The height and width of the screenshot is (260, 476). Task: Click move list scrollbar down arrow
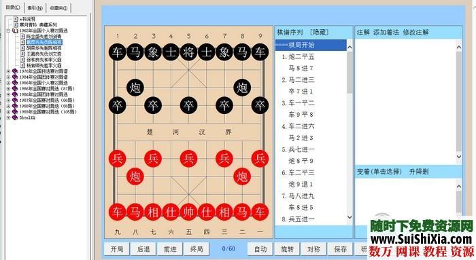coord(350,217)
